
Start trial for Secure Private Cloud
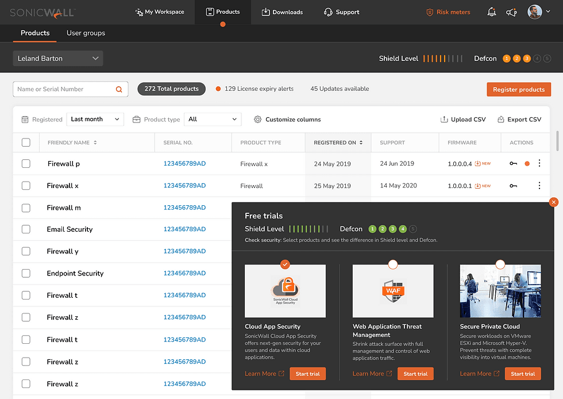(523, 374)
